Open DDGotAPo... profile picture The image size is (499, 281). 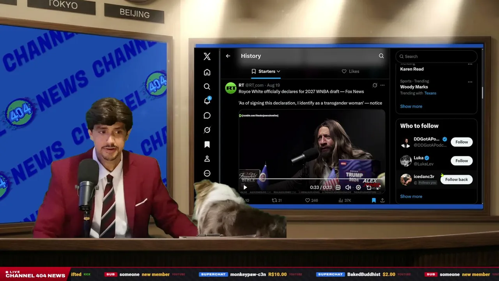tap(406, 142)
